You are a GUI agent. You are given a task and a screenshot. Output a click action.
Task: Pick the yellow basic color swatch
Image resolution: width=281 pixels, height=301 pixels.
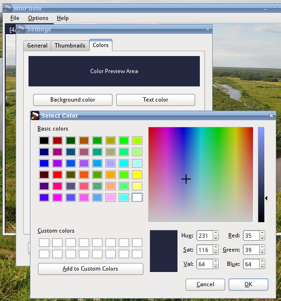(x=137, y=175)
